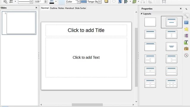This screenshot has height=107, width=190.
Task: Open the sidebar settings menu button
Action: (x=186, y=9)
